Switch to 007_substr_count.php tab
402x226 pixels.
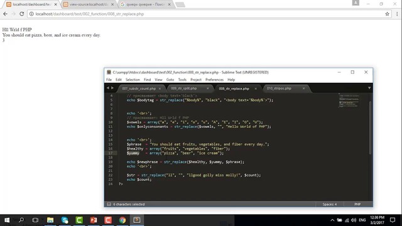[x=139, y=89]
